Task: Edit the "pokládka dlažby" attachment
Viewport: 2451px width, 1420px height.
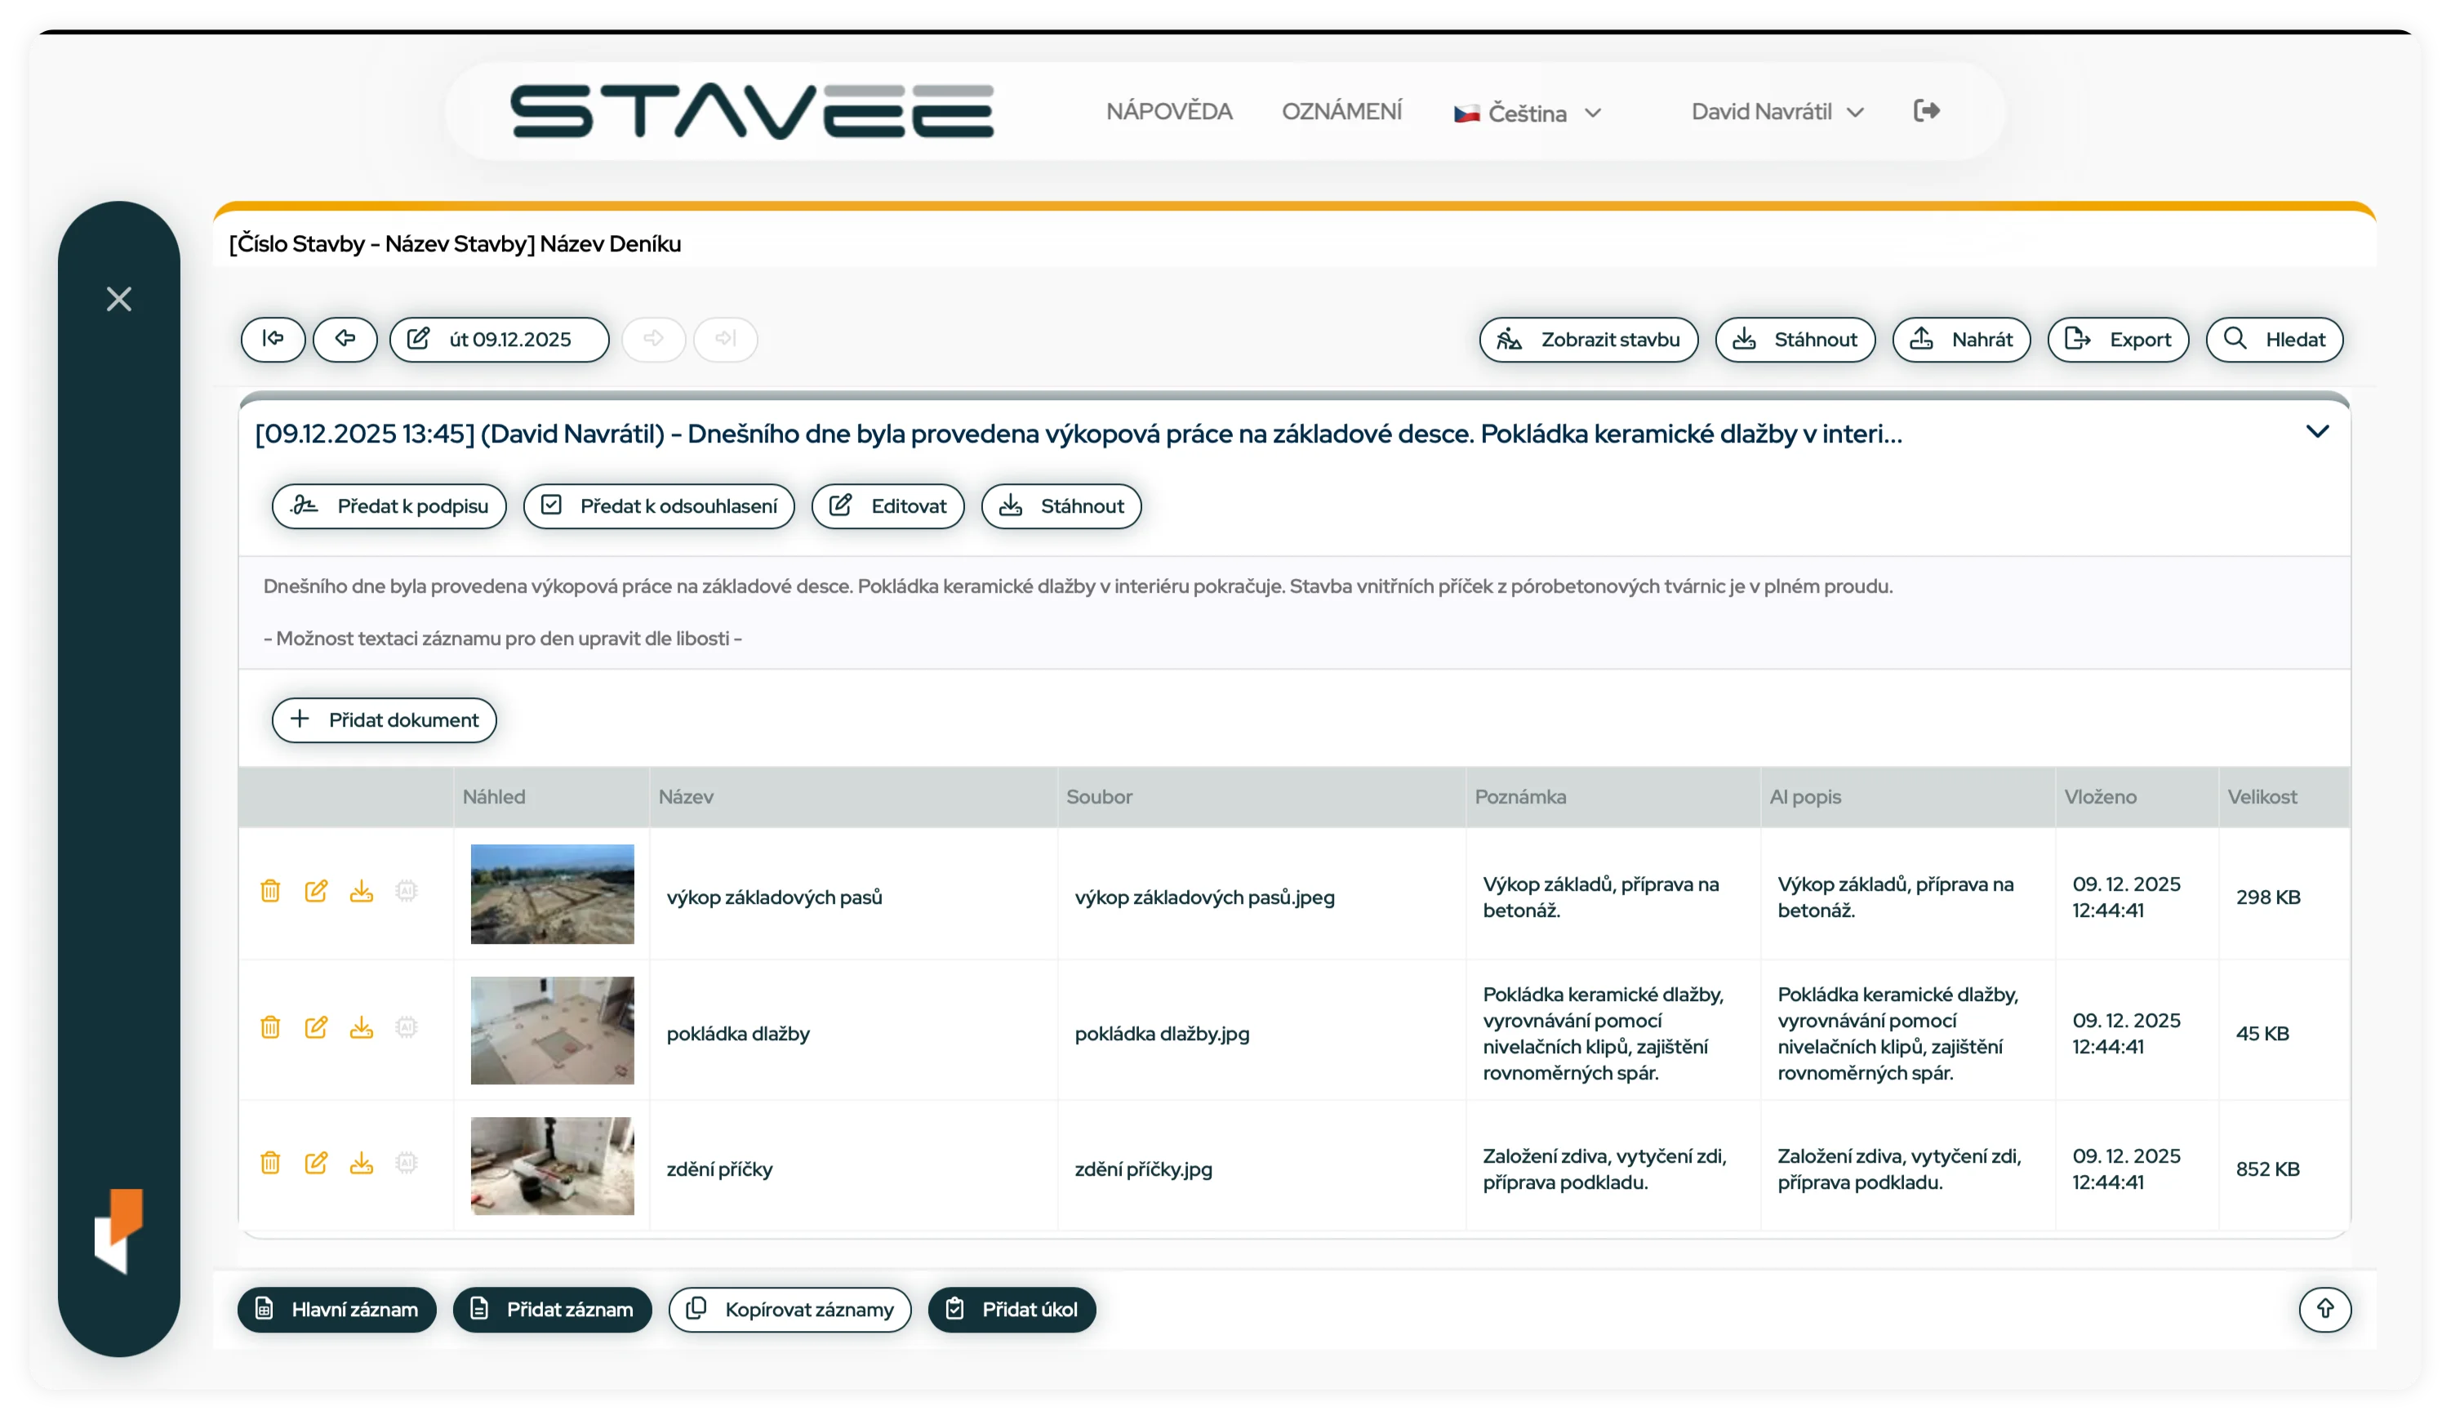Action: click(x=316, y=1029)
